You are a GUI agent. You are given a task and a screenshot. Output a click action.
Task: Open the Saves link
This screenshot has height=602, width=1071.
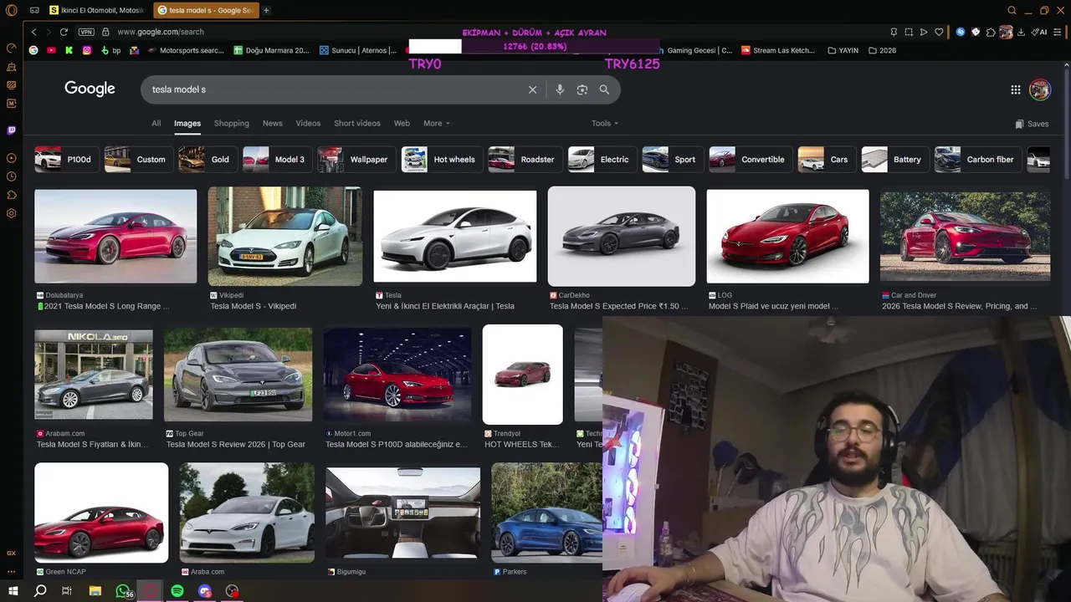(x=1032, y=124)
